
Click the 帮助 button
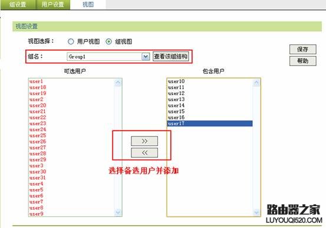click(303, 61)
